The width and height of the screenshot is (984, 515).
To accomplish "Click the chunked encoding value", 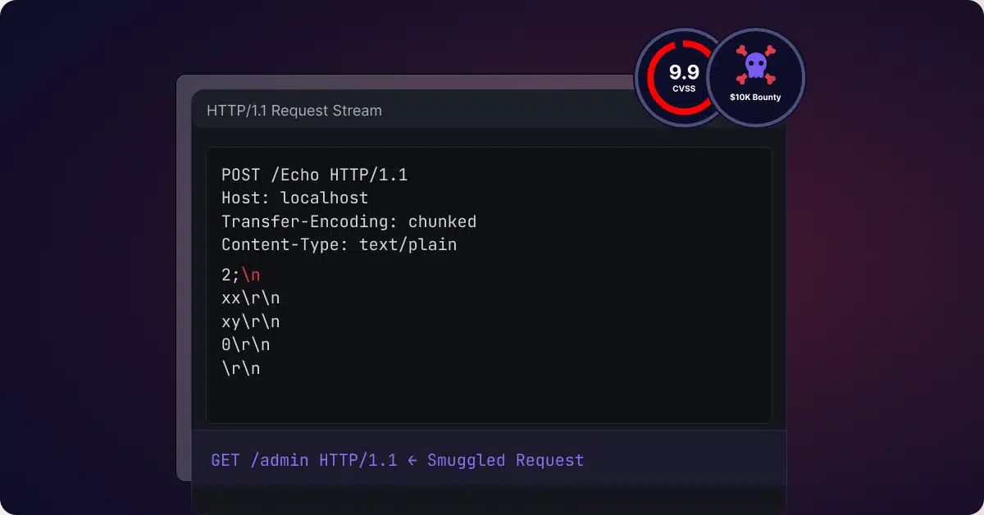I will 442,221.
